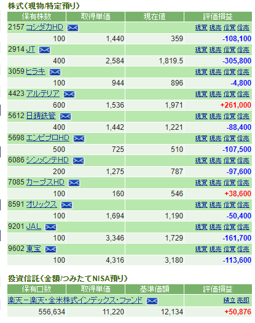
Task: Click 現売 in the コシダカHD row
Action: pyautogui.click(x=215, y=28)
